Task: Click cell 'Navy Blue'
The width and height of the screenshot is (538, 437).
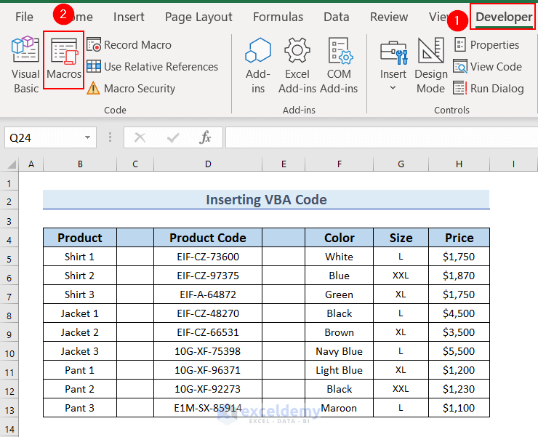Action: point(340,350)
